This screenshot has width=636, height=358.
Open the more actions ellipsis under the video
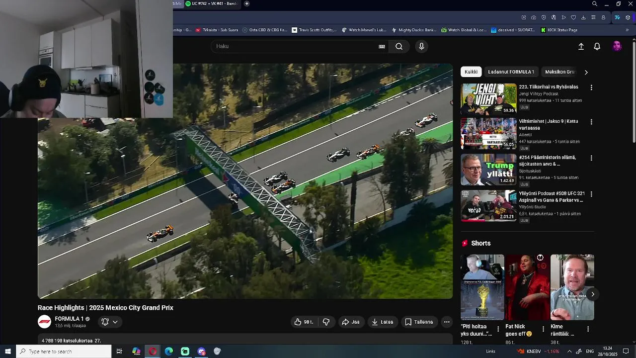coord(447,322)
